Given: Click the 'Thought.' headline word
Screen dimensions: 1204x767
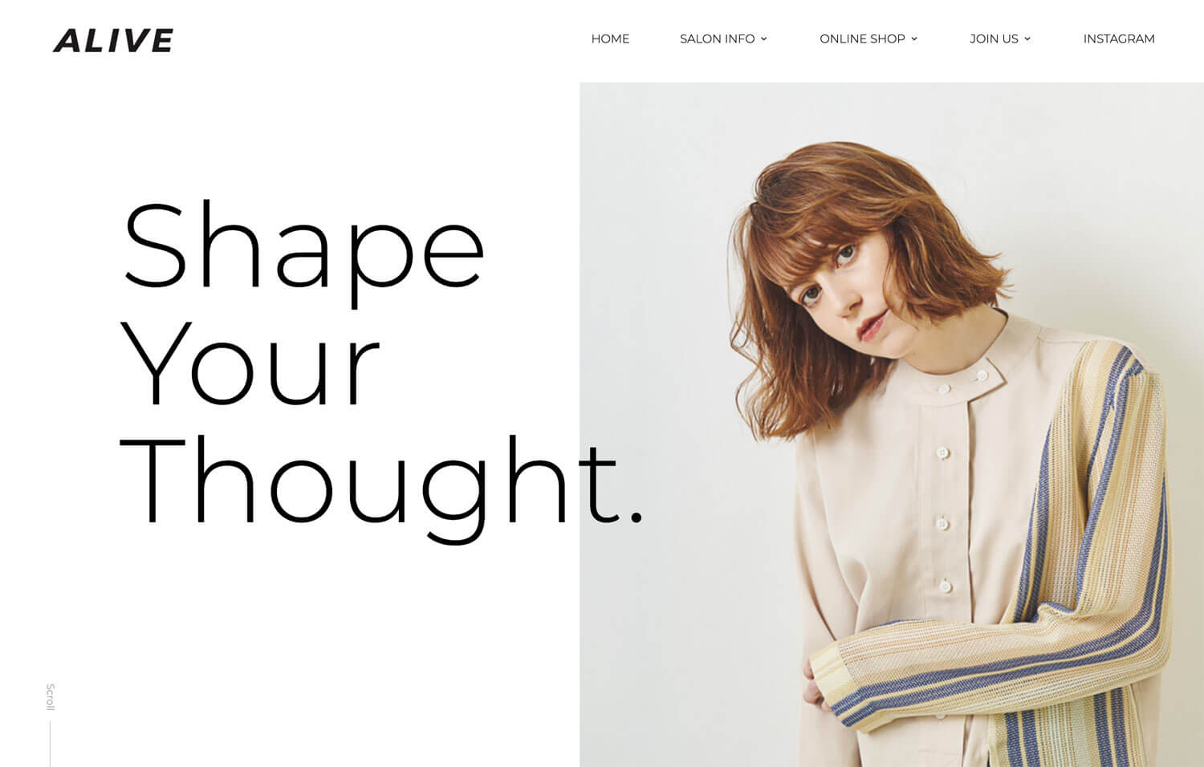Looking at the screenshot, I should 382,485.
